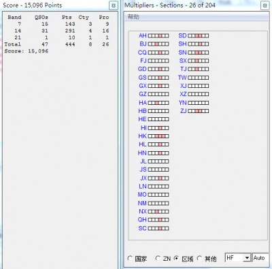Click the Score: 15,096 summary line
272x269 pixels.
click(27, 51)
